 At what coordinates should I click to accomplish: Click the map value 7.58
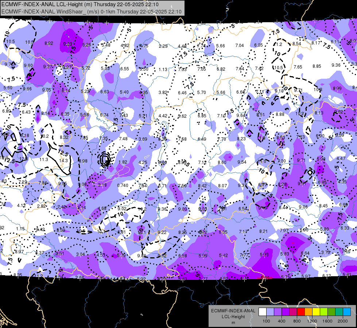[x=182, y=139]
